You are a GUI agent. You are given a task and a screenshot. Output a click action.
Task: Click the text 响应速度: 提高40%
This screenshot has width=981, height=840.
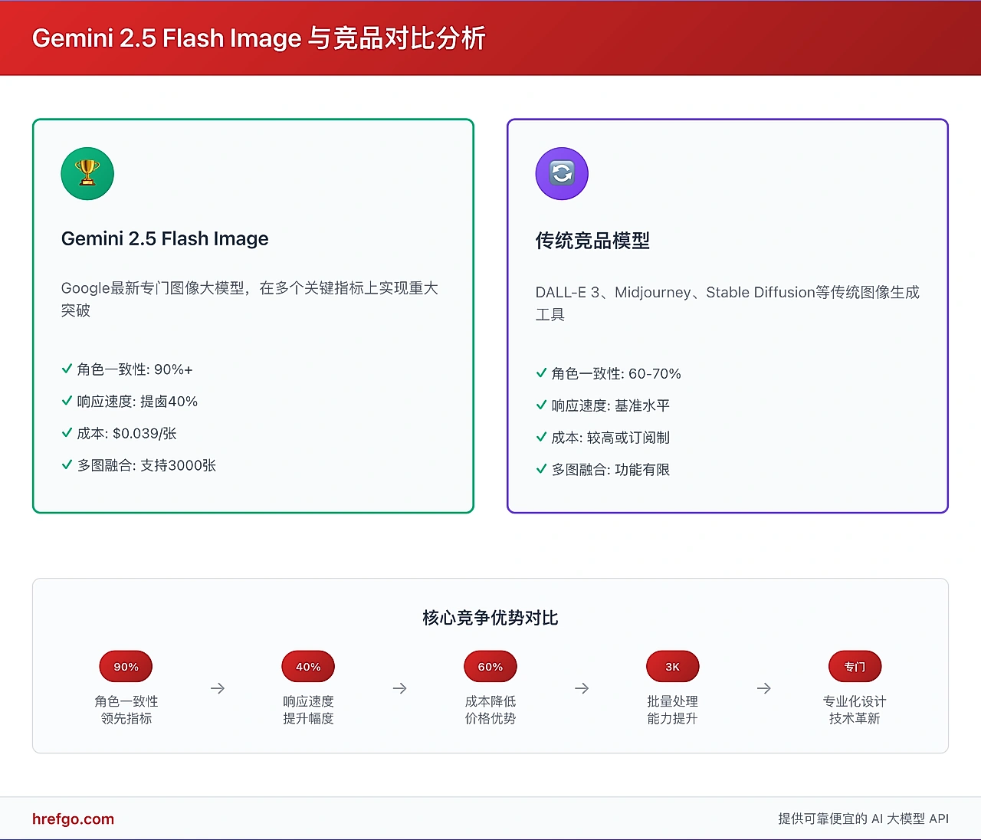tap(137, 402)
